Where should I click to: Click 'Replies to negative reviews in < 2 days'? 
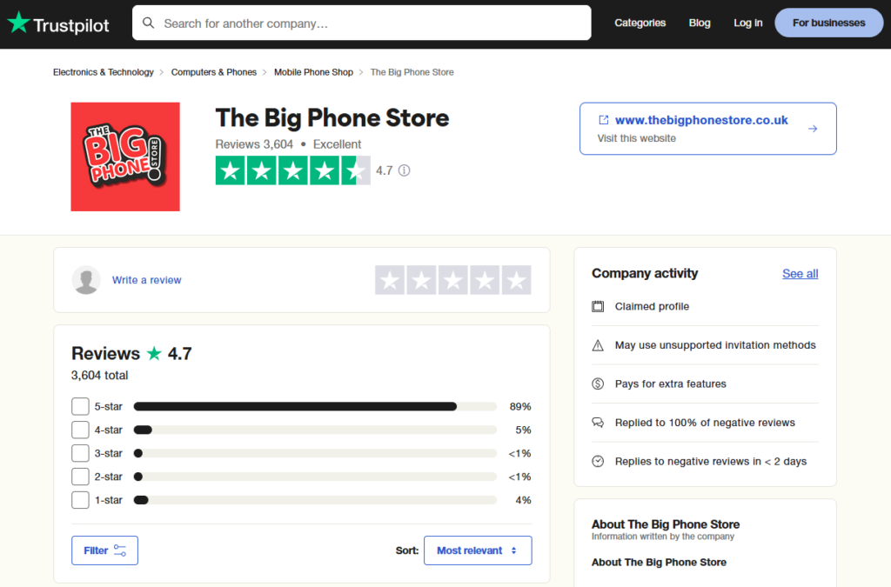pos(710,461)
